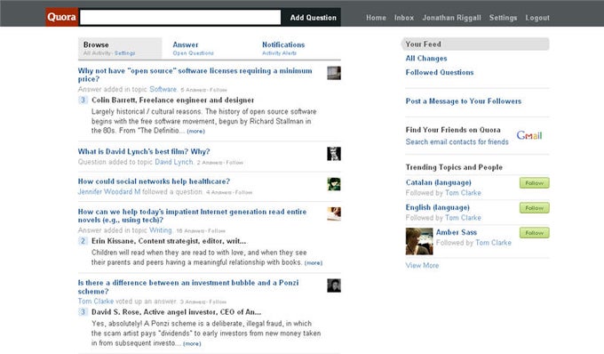
Task: Click vote count 2 beside Erin Kissane
Action: (83, 241)
